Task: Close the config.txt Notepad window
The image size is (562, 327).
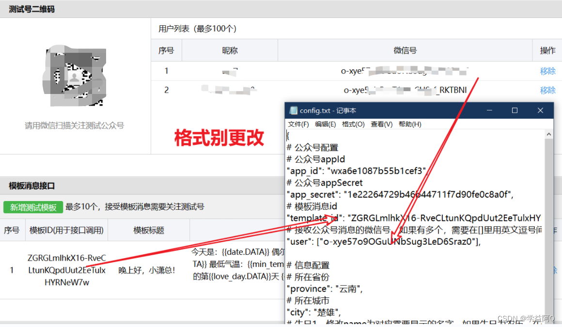Action: coord(541,110)
